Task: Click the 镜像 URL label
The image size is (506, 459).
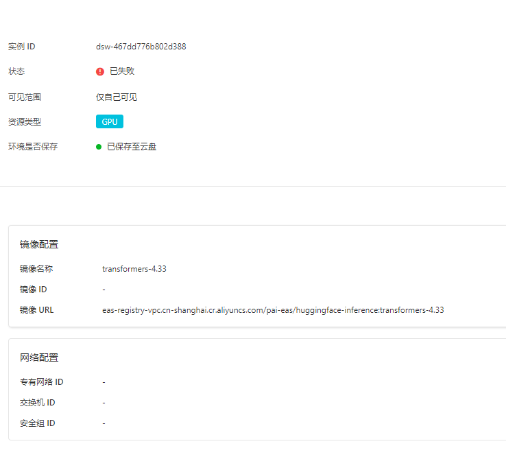Action: click(x=36, y=310)
